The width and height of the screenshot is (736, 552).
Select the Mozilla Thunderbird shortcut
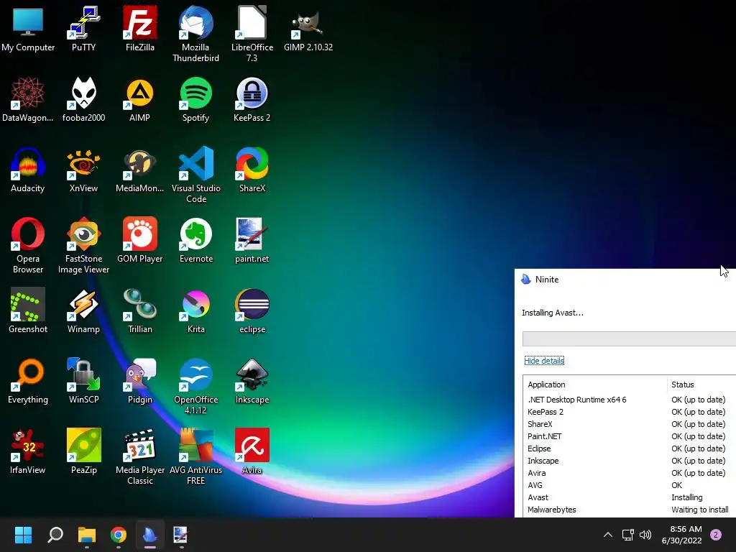[x=195, y=34]
